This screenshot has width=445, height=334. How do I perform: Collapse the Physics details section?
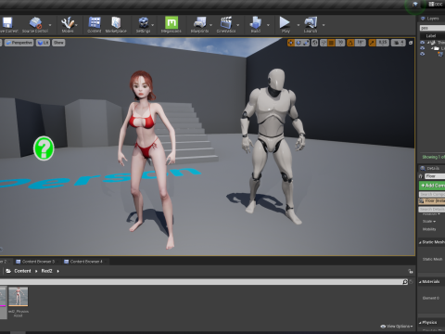[x=420, y=323]
